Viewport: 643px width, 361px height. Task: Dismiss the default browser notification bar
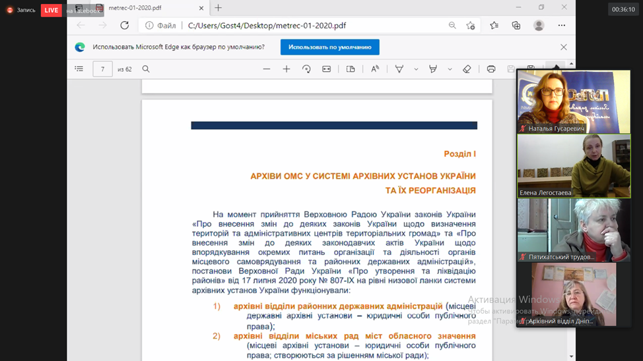[x=564, y=47]
